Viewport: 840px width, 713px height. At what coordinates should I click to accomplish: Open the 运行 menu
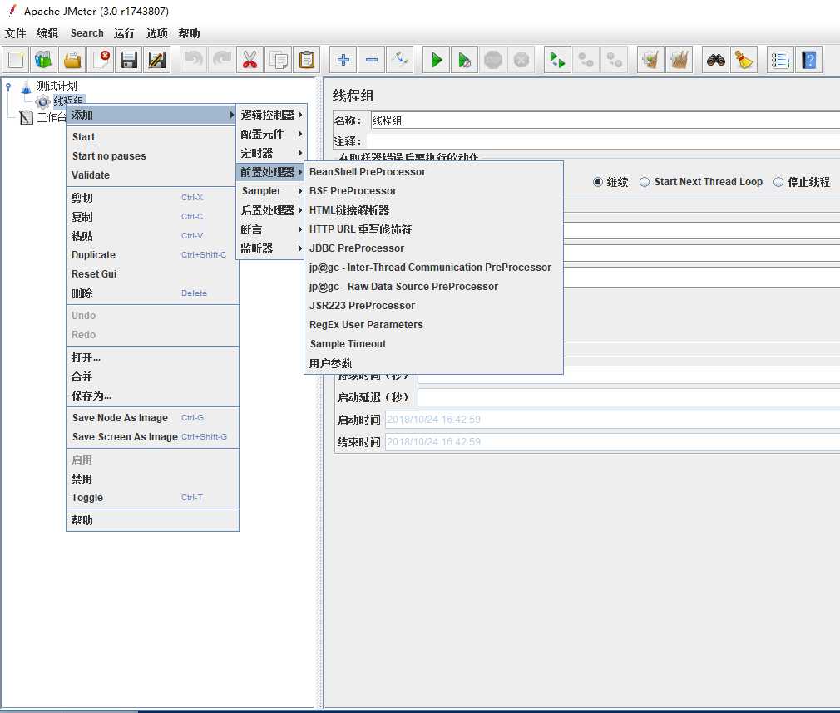[124, 33]
